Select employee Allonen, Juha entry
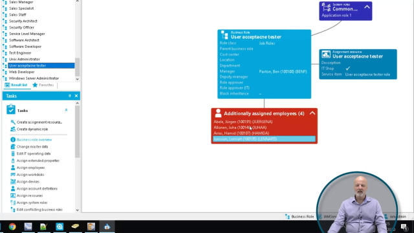 tap(240, 128)
